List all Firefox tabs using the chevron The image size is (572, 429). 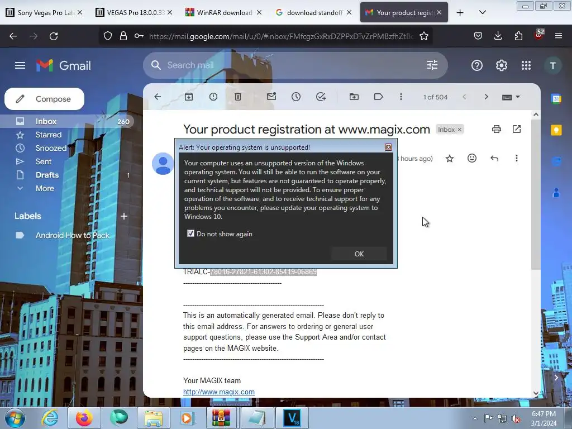(x=482, y=12)
